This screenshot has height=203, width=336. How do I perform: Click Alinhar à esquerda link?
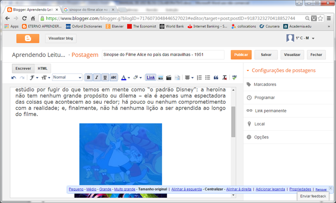click(186, 189)
